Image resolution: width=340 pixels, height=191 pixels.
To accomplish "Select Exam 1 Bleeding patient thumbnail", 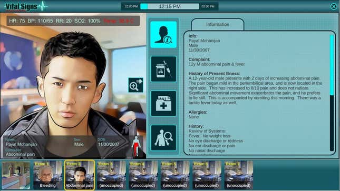I will pos(47,175).
